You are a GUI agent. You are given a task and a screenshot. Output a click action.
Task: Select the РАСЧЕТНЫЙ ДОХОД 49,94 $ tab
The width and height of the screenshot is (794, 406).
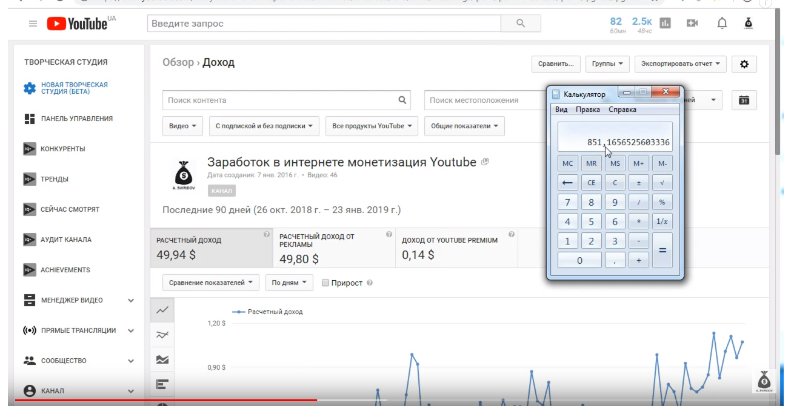coord(212,248)
